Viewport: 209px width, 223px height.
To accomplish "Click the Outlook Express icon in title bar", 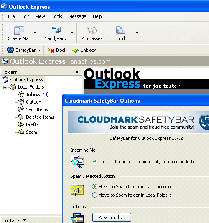I will click(x=4, y=6).
